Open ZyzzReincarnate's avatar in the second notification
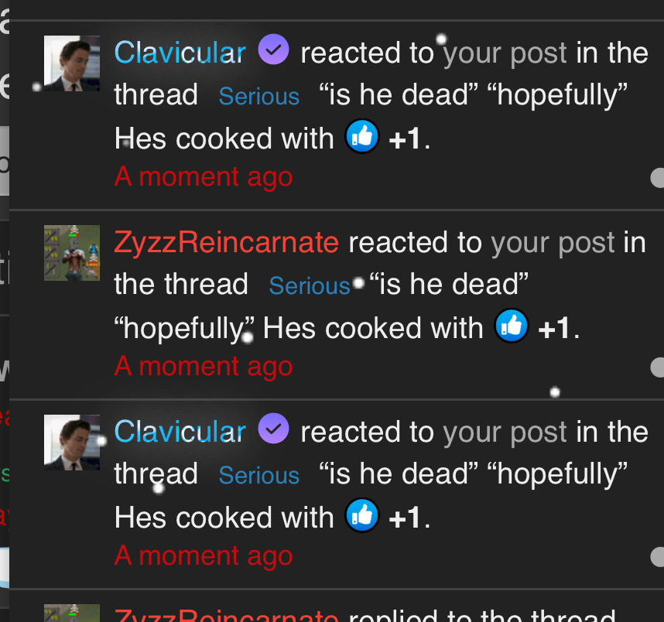This screenshot has height=622, width=664. [72, 253]
